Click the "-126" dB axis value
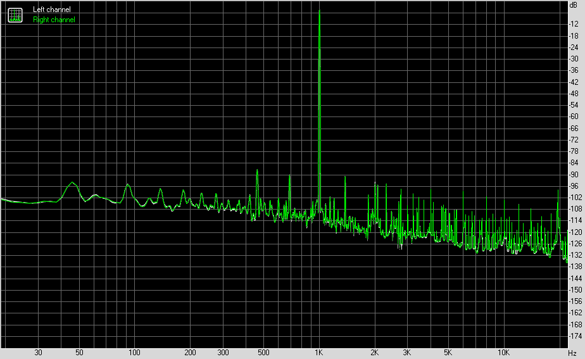 [x=575, y=243]
